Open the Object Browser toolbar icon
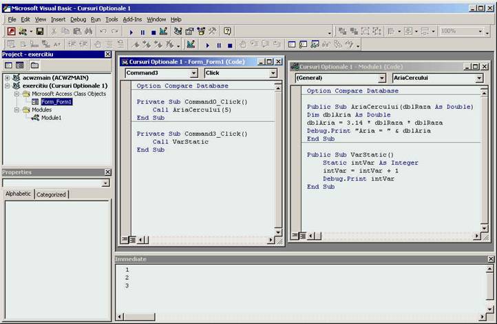Image resolution: width=497 pixels, height=324 pixels. (x=201, y=31)
